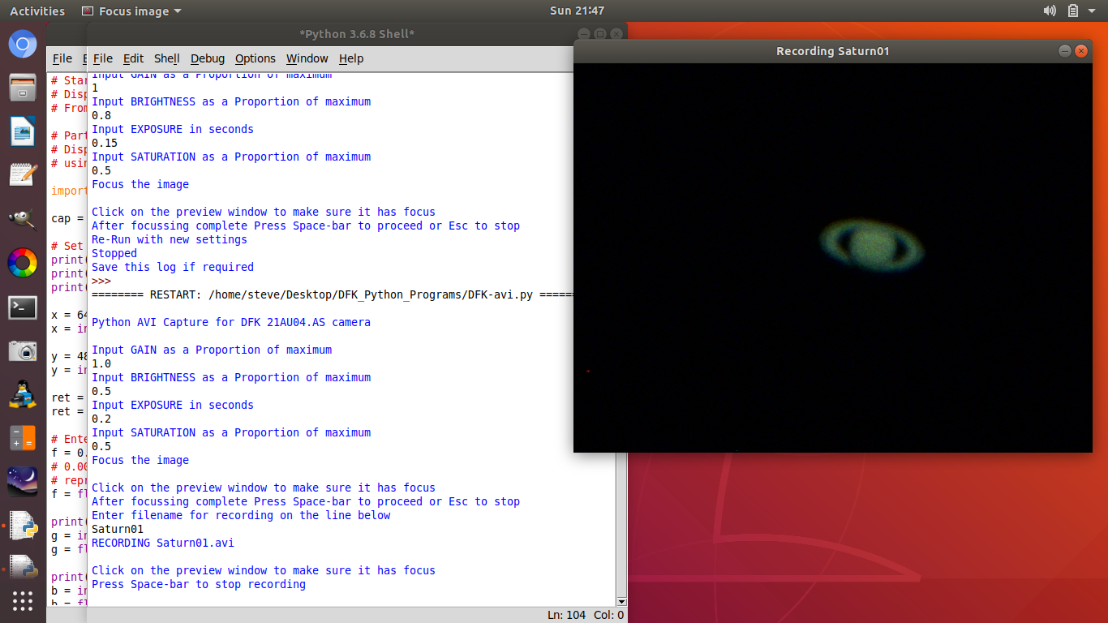
Task: Open File menu in background editor window
Action: click(x=62, y=58)
